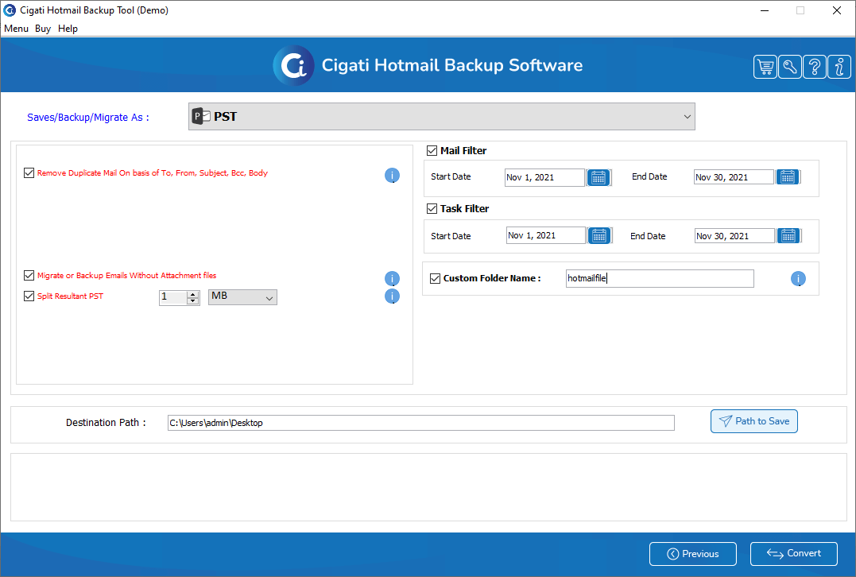Open Mail Filter end date calendar
Screen dimensions: 856x577
788,177
